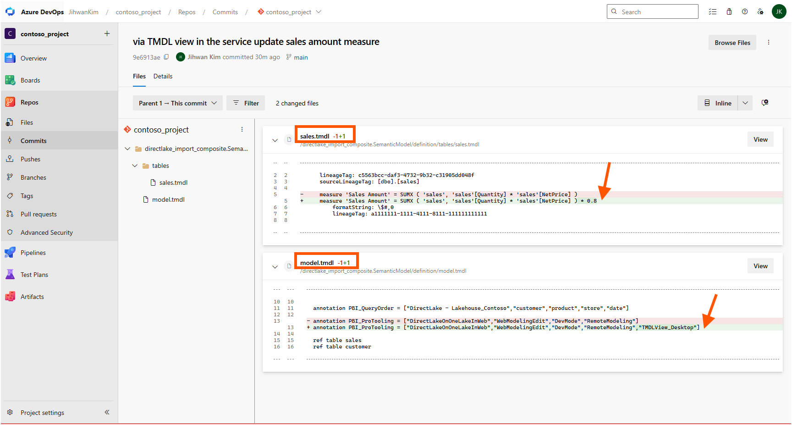Viewport: 792px width, 425px height.
Task: Open Project settings gear
Action: coord(10,412)
